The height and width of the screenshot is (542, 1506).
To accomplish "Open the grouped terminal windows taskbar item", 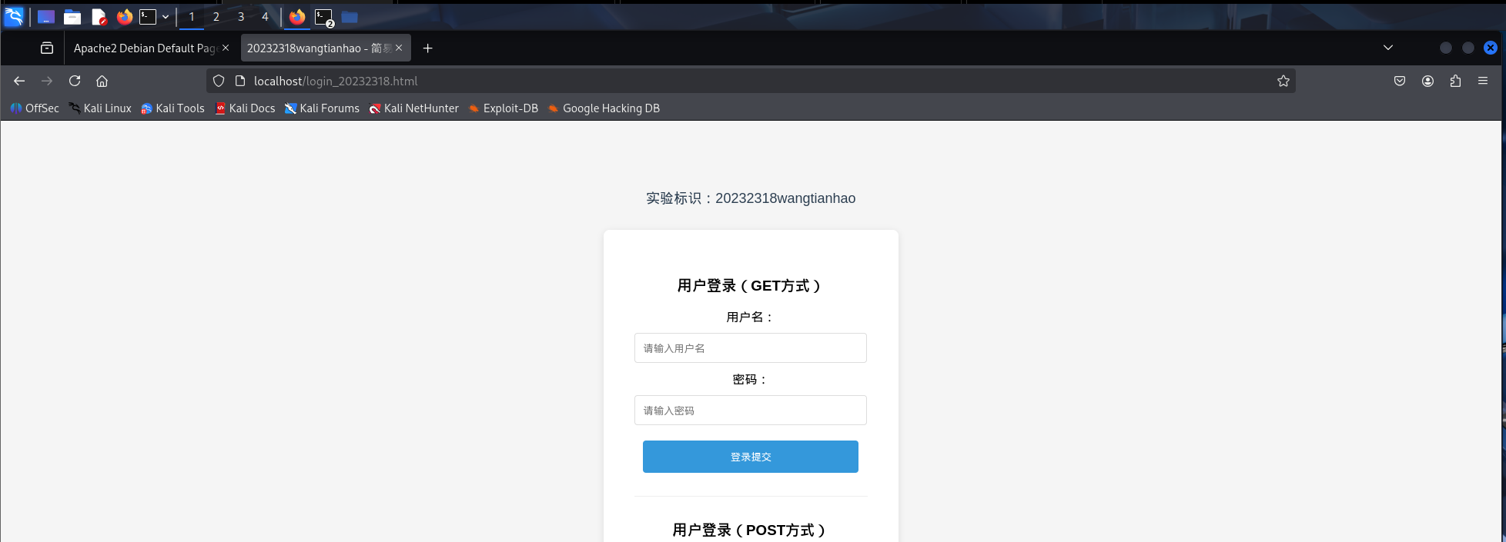I will point(324,17).
